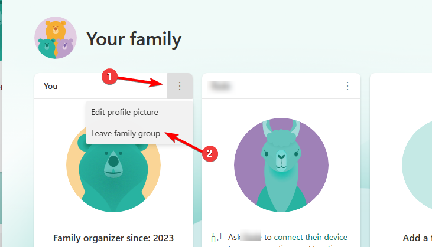Click the llama profile avatar
Screen dimensions: 432x247
(x=281, y=165)
